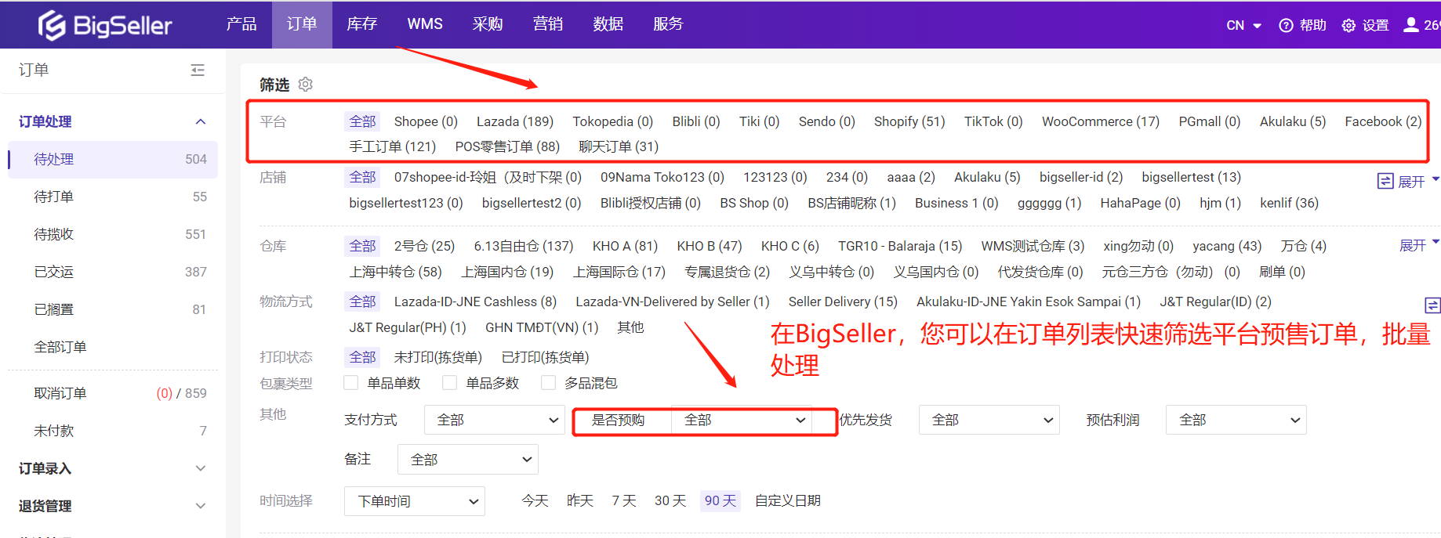Open the 库存 menu
1441x538 pixels.
click(362, 24)
